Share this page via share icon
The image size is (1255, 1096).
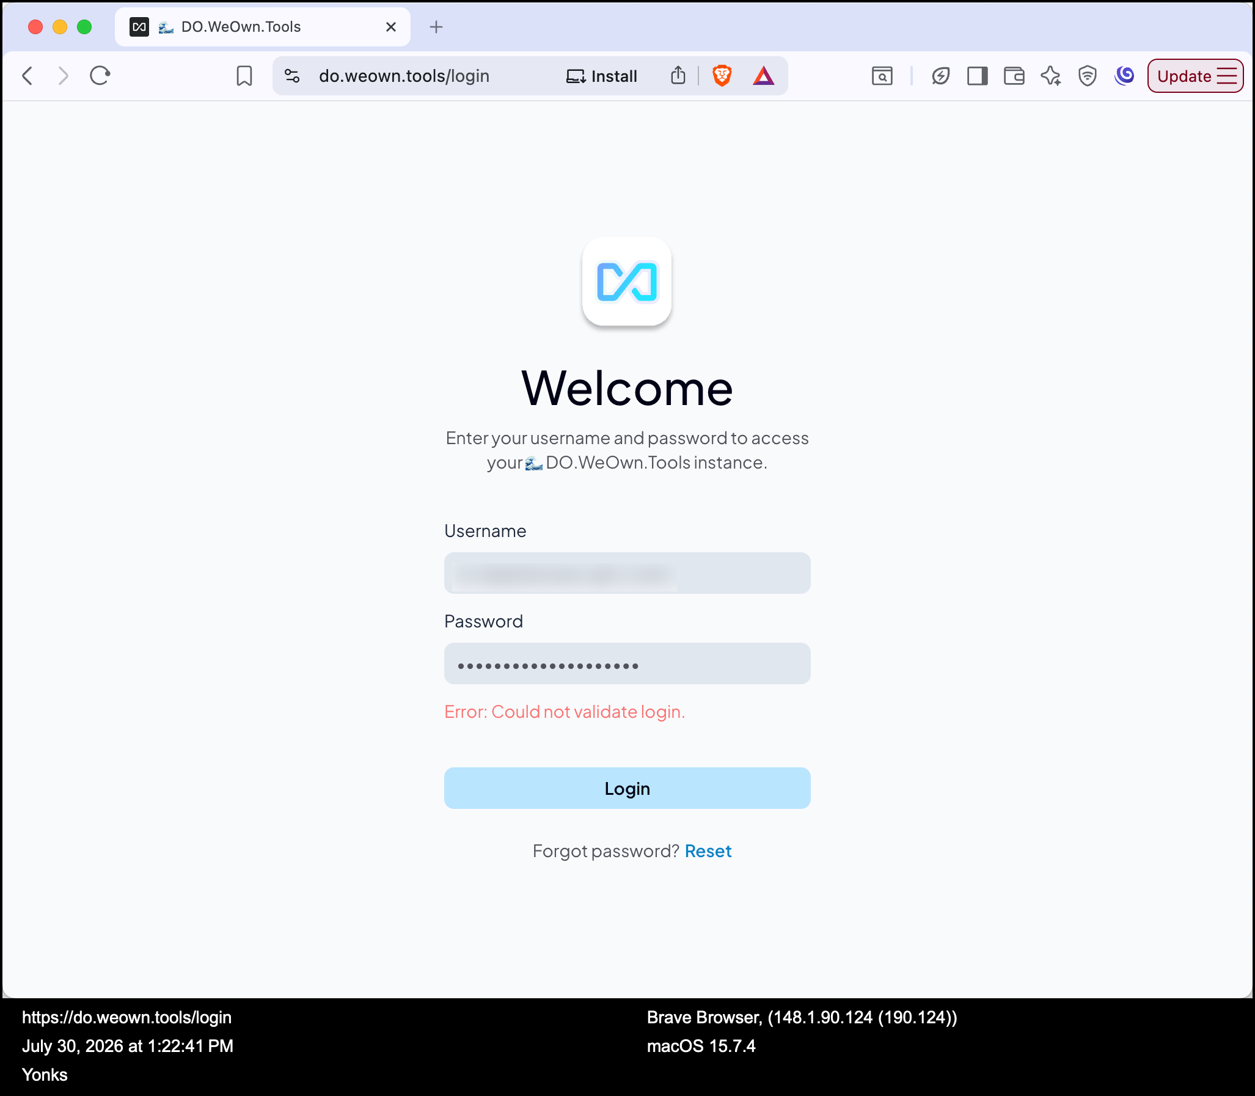(678, 75)
